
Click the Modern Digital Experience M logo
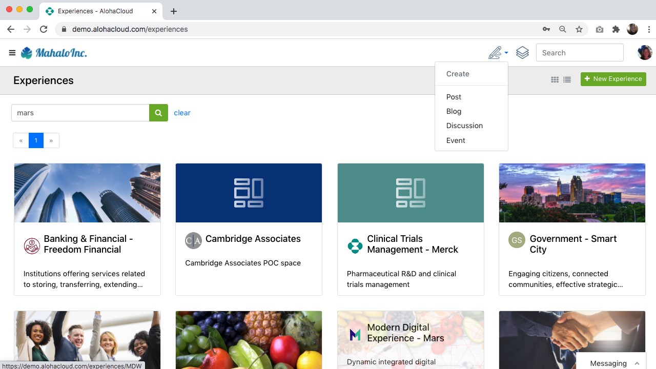click(x=355, y=335)
